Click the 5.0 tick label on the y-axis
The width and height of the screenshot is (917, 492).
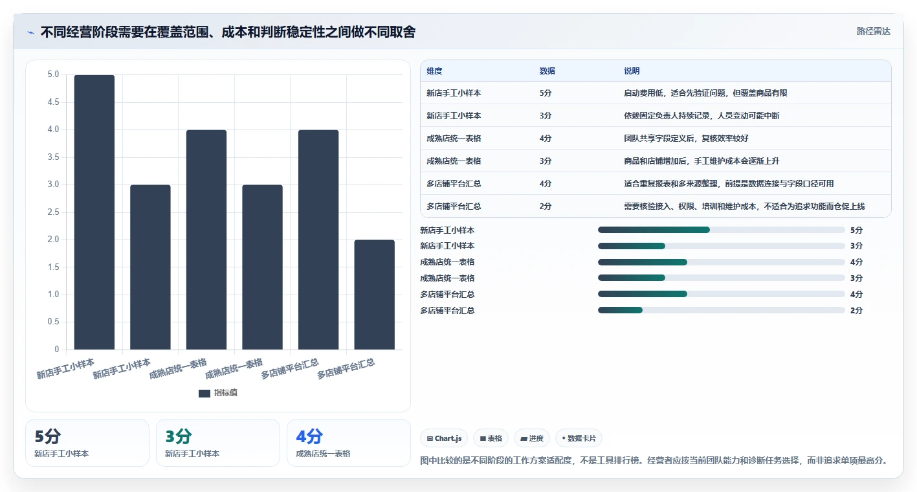(53, 74)
